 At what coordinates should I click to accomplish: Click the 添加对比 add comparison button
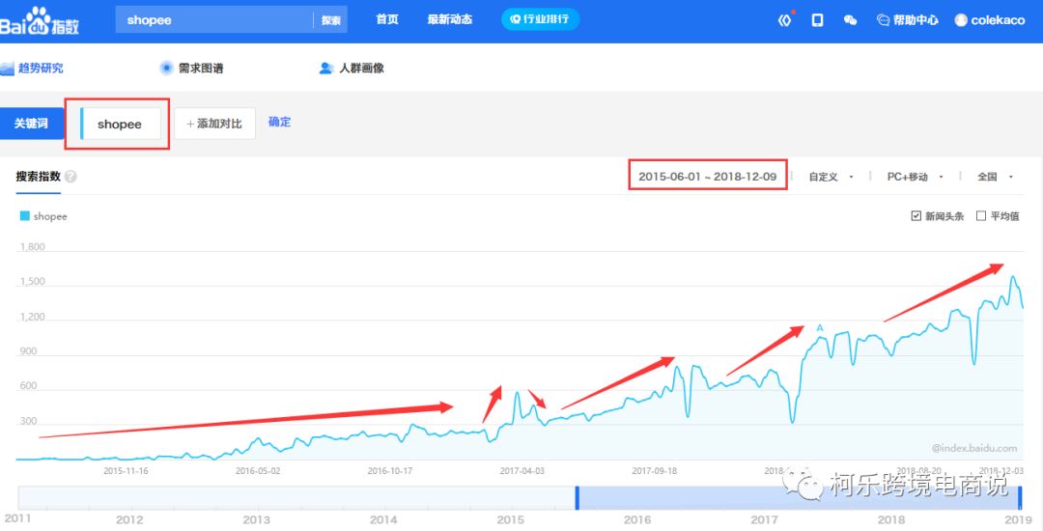(214, 124)
